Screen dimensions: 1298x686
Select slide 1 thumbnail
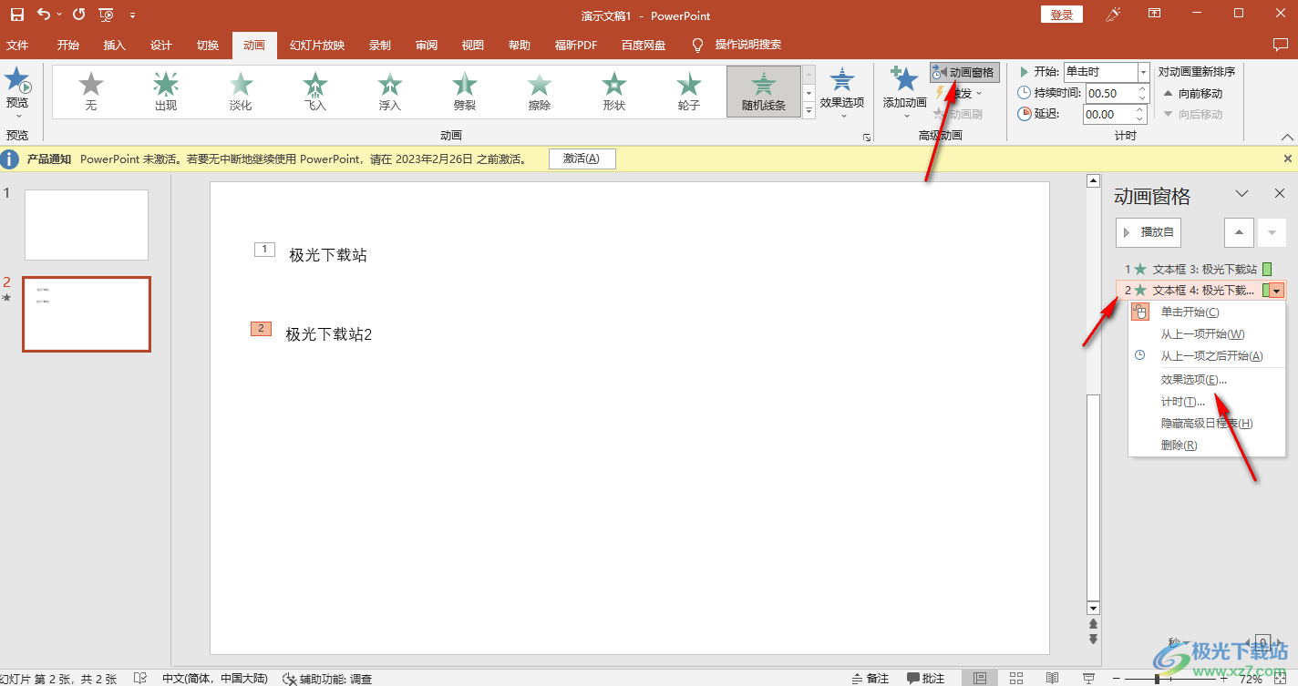[x=87, y=225]
